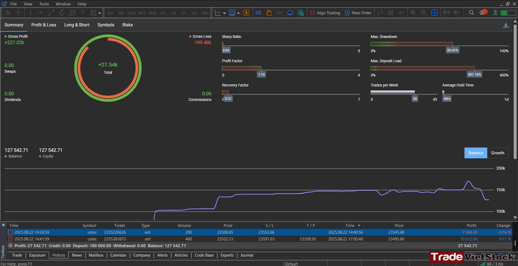Create a New Order
Image resolution: width=518 pixels, height=266 pixels.
click(x=358, y=13)
